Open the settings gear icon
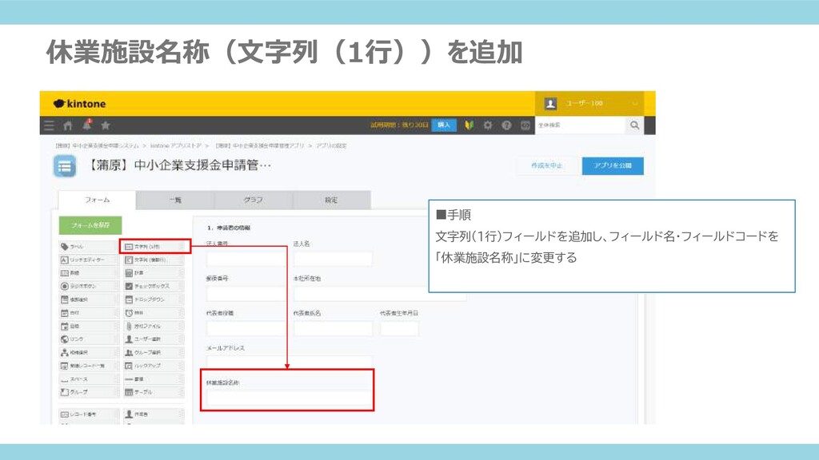 488,125
